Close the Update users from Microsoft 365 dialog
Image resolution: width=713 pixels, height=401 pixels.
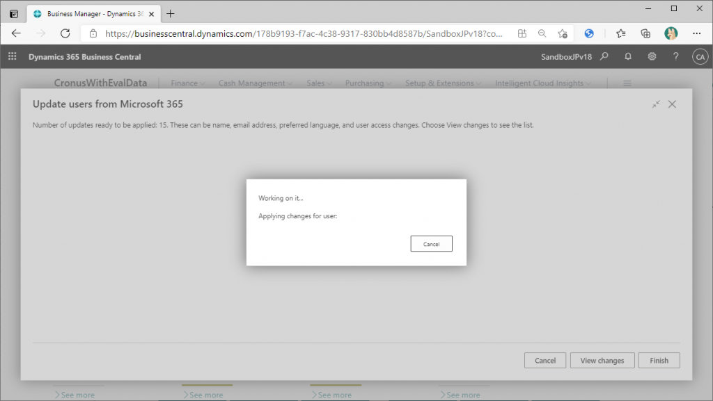[672, 104]
